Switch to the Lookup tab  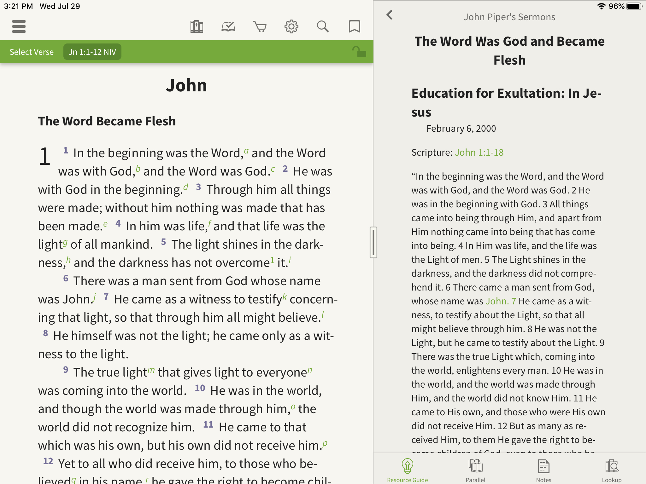coord(612,470)
